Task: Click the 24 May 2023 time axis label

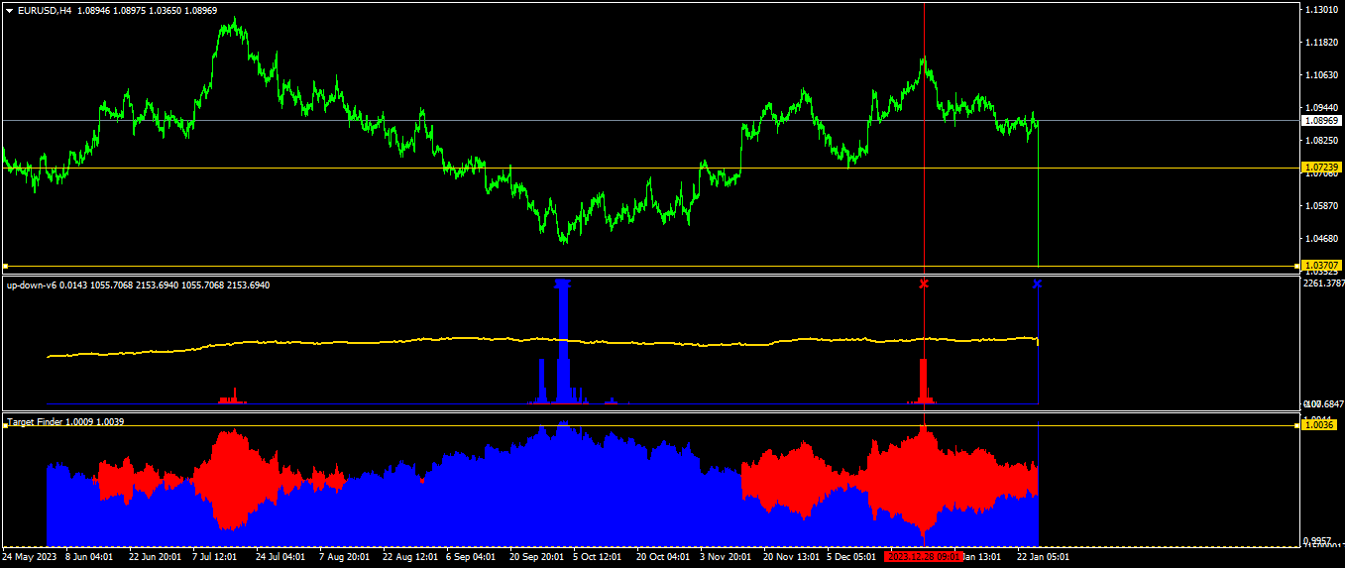Action: coord(31,556)
